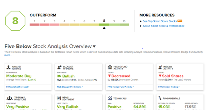The height and width of the screenshot is (110, 211).
Task: Click score segment 2 on the scale
Action: 45,25
